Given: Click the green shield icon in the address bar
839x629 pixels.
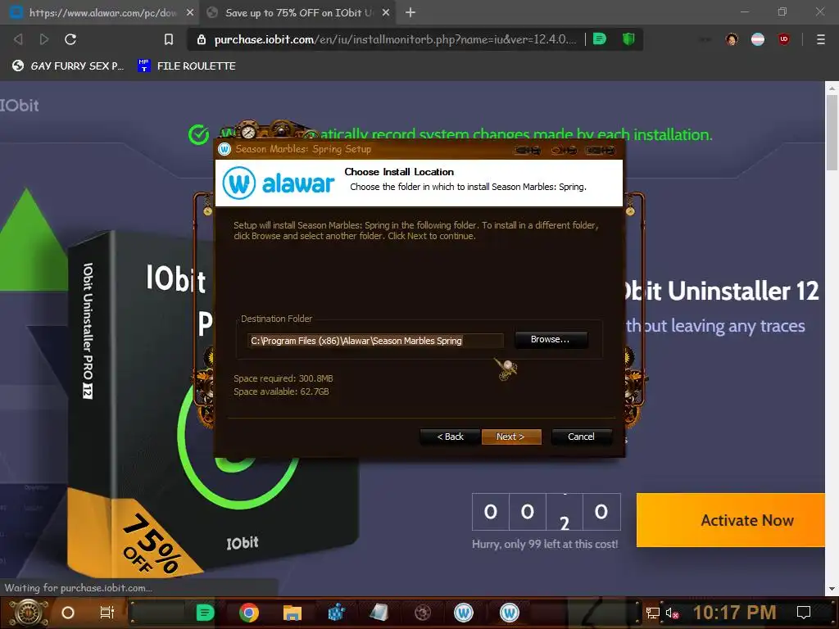Looking at the screenshot, I should pos(628,39).
